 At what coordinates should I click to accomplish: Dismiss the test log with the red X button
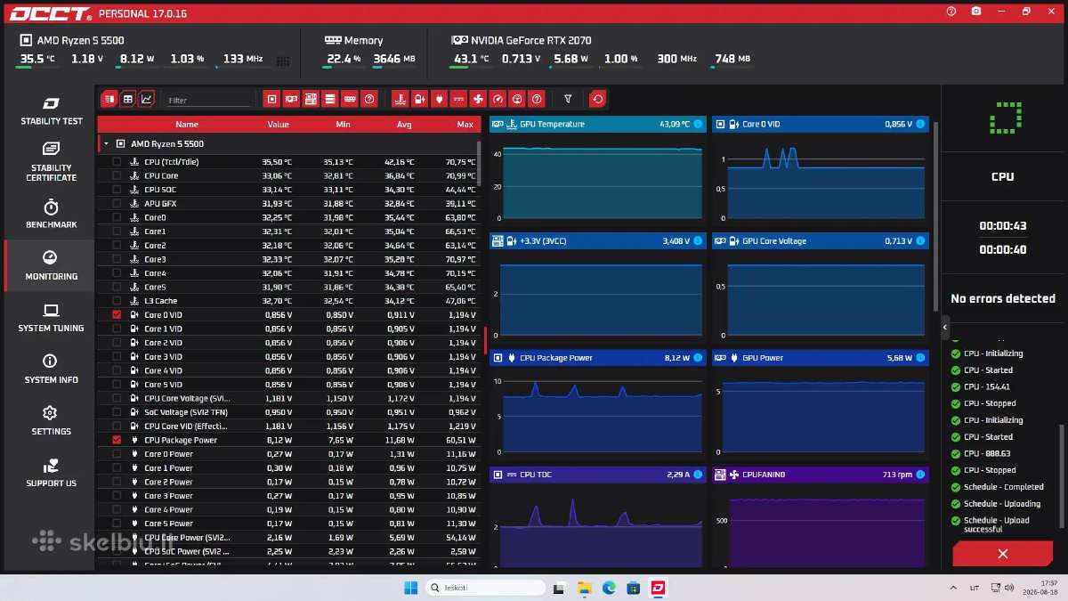tap(1002, 554)
